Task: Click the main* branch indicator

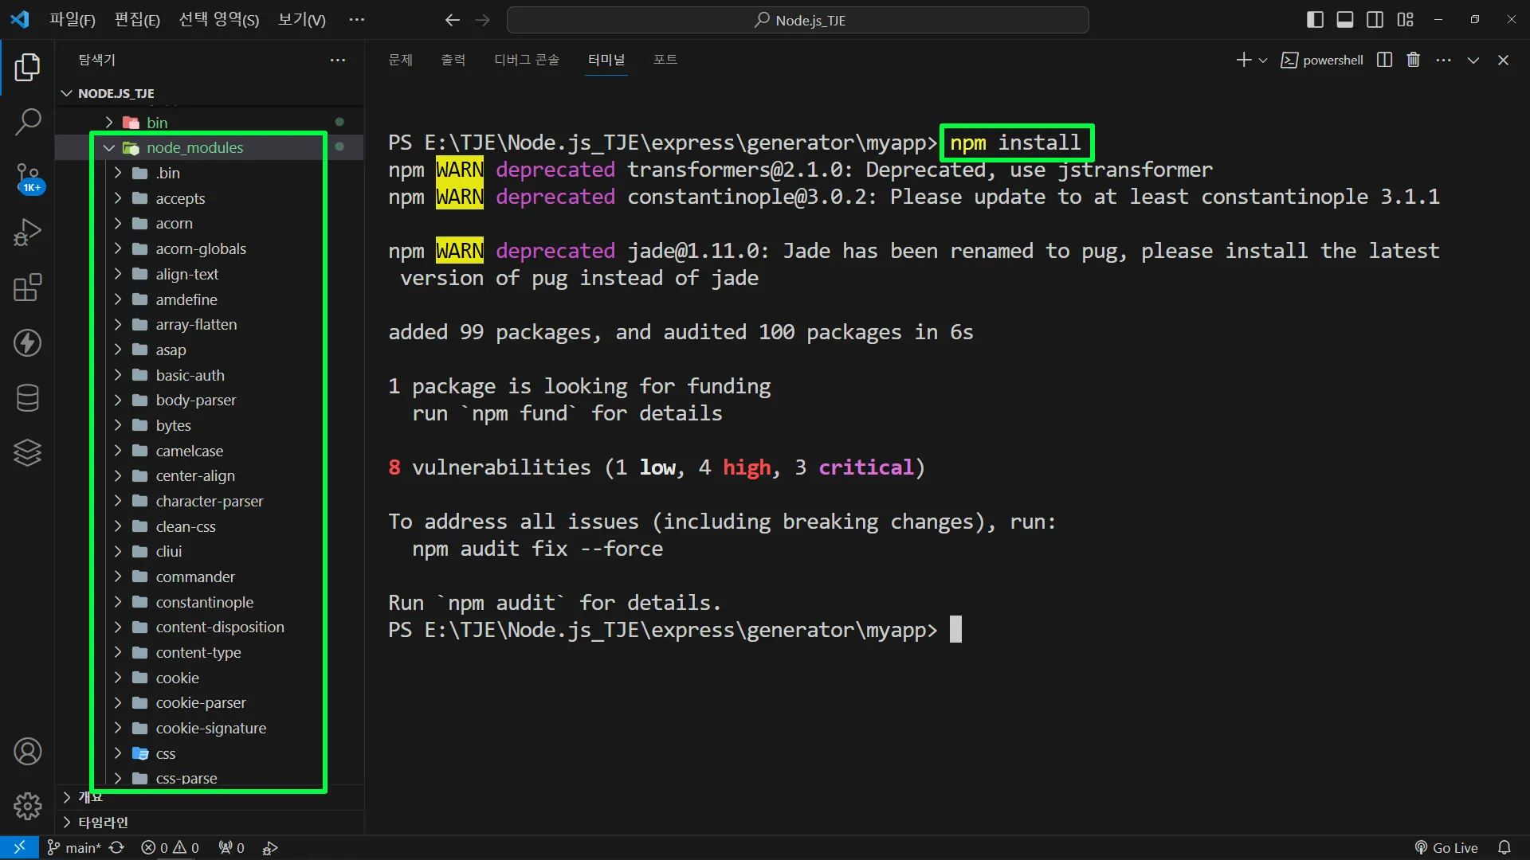Action: tap(75, 848)
